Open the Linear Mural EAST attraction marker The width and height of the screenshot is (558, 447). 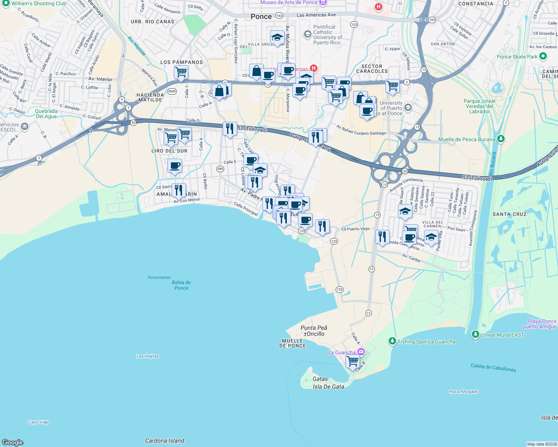476,335
